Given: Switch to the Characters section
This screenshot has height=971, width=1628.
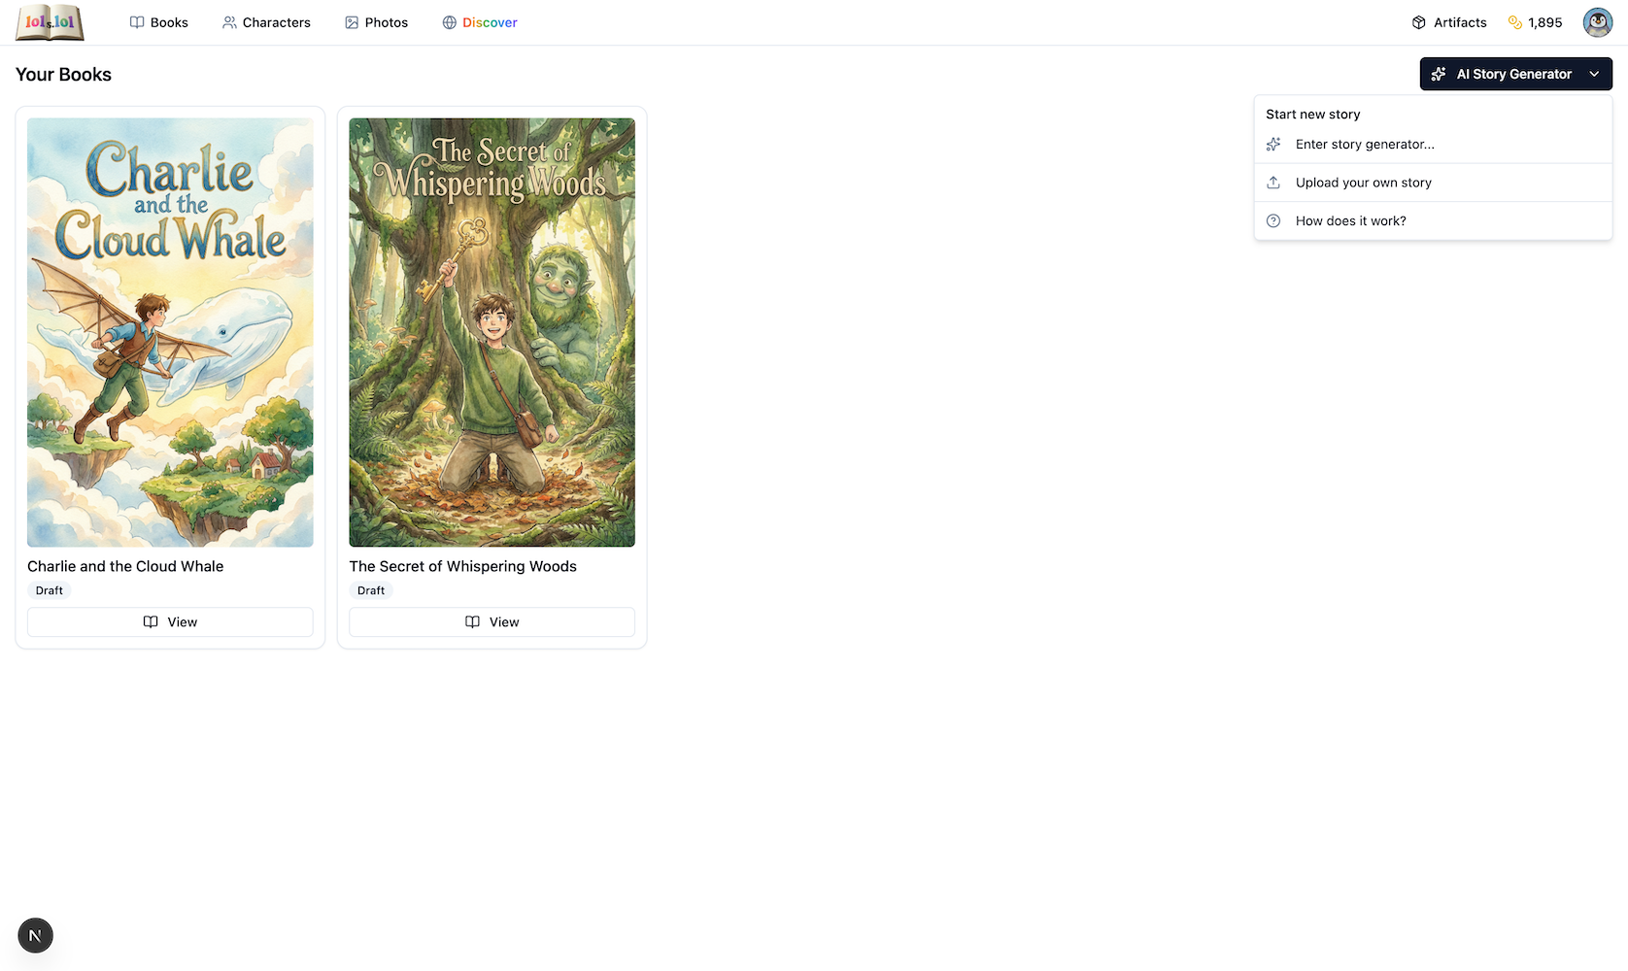Looking at the screenshot, I should [x=266, y=22].
